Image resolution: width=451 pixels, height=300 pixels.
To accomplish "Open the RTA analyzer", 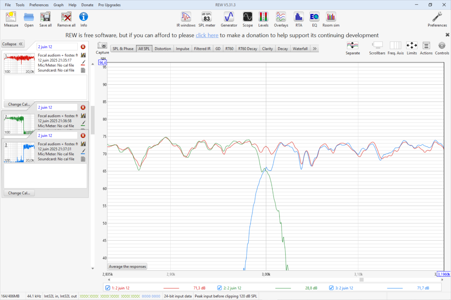I will click(299, 17).
